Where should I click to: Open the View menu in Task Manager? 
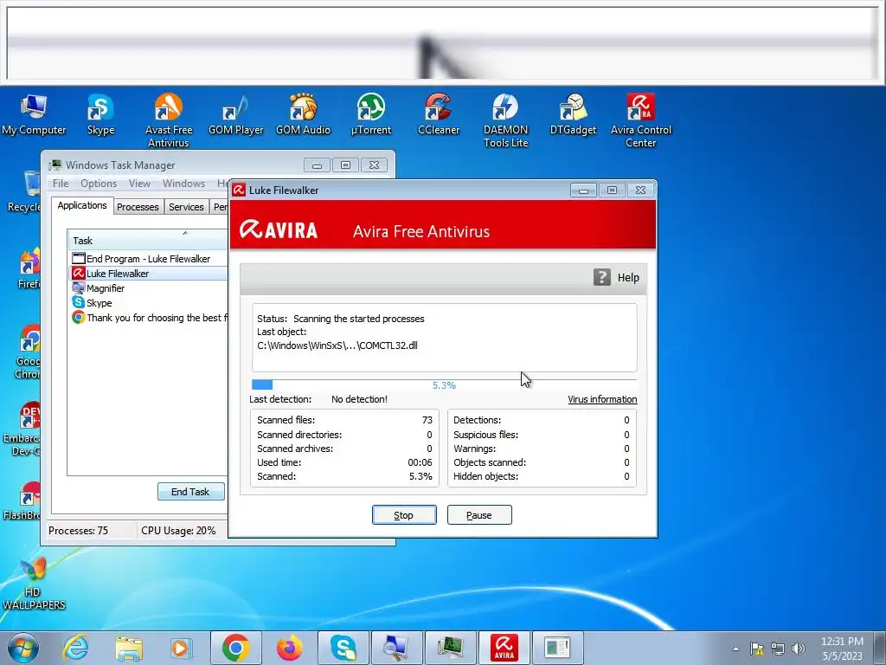tap(139, 184)
